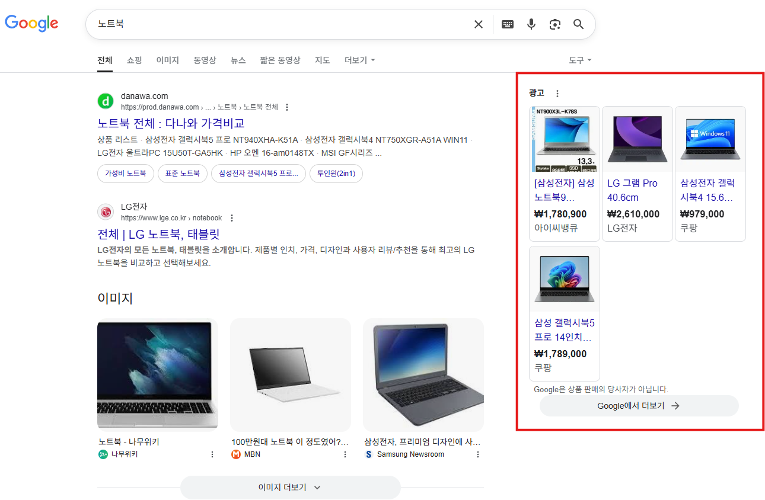Select the 전체 tab

[x=105, y=60]
